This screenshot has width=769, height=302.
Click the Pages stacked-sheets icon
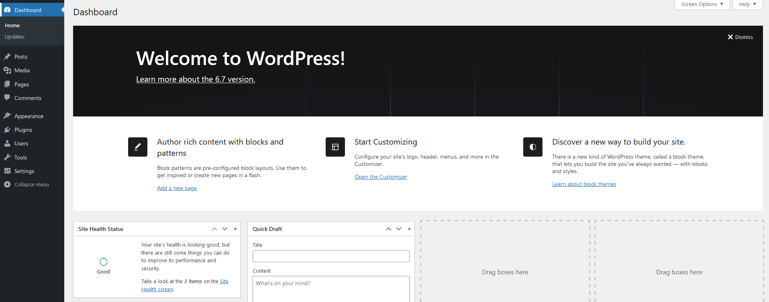(7, 84)
